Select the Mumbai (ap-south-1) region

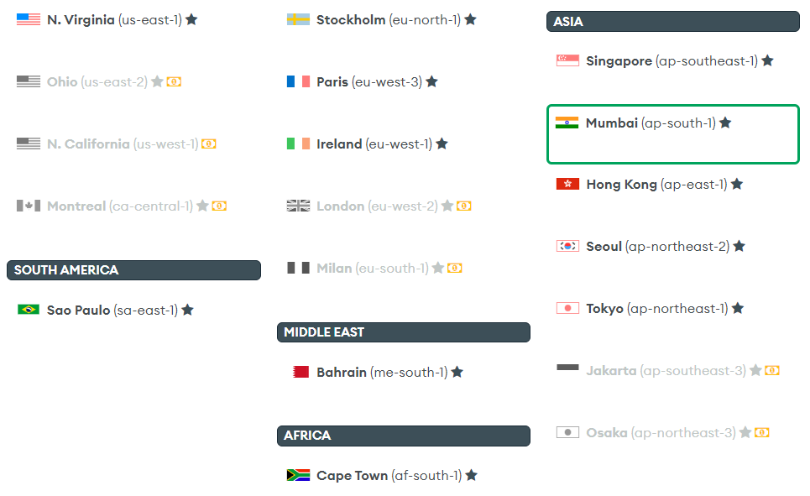(x=673, y=134)
